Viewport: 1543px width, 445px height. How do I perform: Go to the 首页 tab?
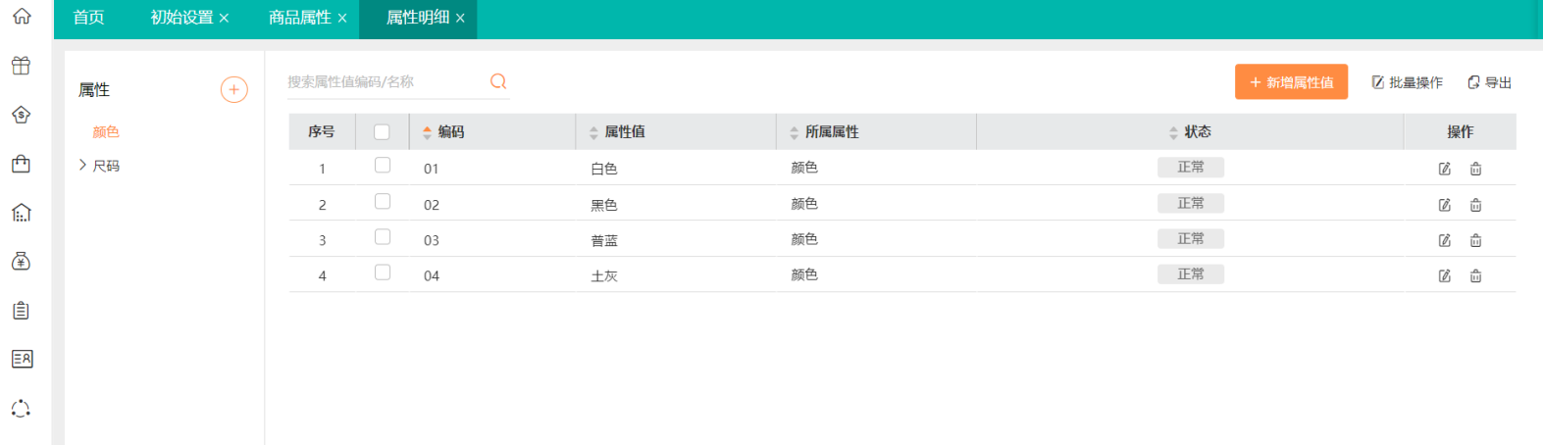[88, 18]
